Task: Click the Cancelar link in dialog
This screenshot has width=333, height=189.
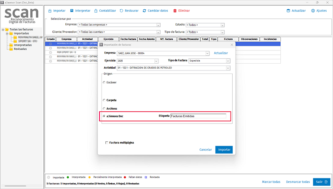Action: (206, 150)
